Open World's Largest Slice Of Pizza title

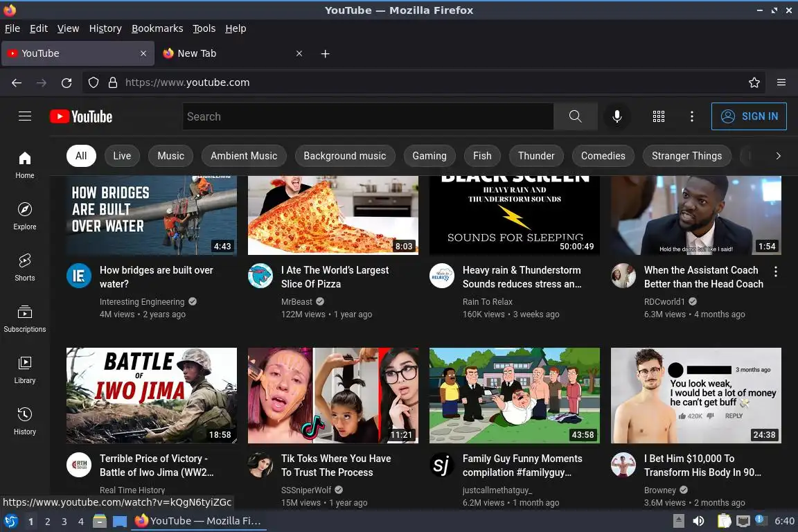[335, 277]
